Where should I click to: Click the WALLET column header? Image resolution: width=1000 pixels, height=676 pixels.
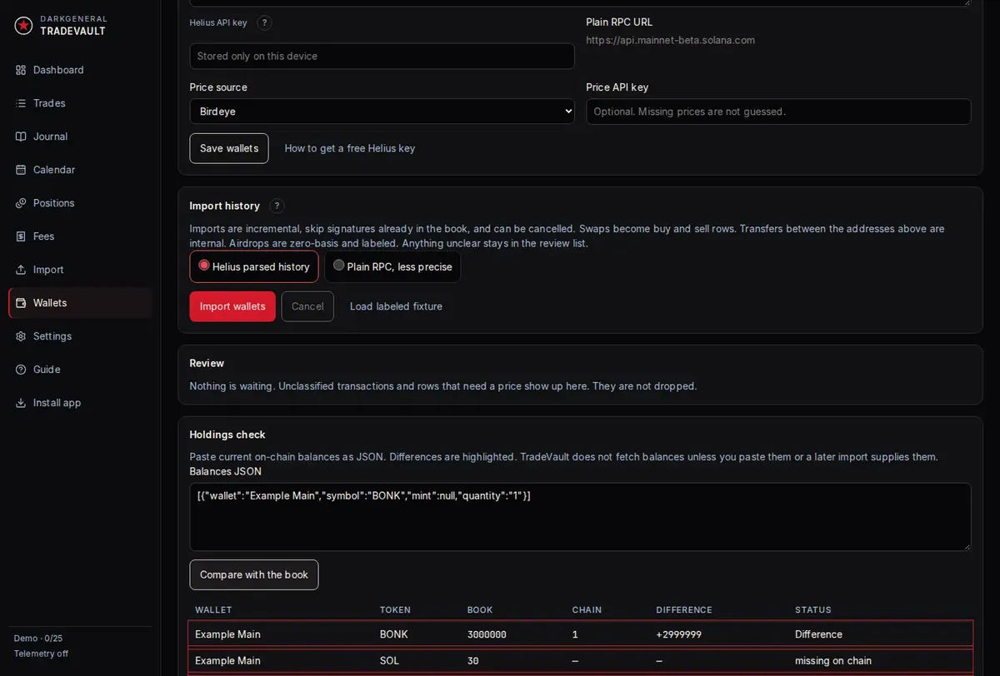(213, 610)
